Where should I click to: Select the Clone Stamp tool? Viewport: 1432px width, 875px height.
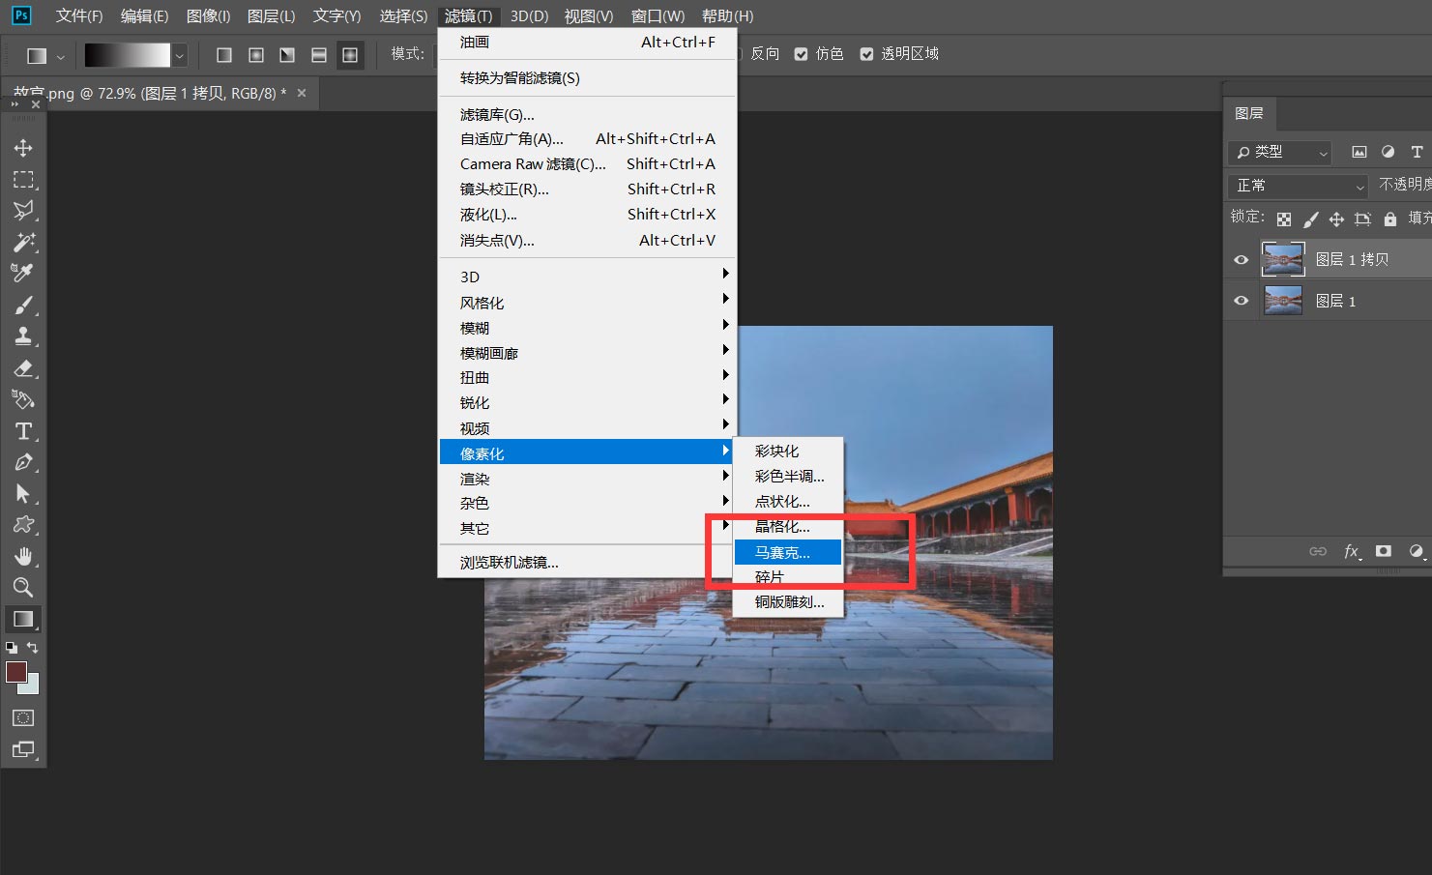coord(23,336)
